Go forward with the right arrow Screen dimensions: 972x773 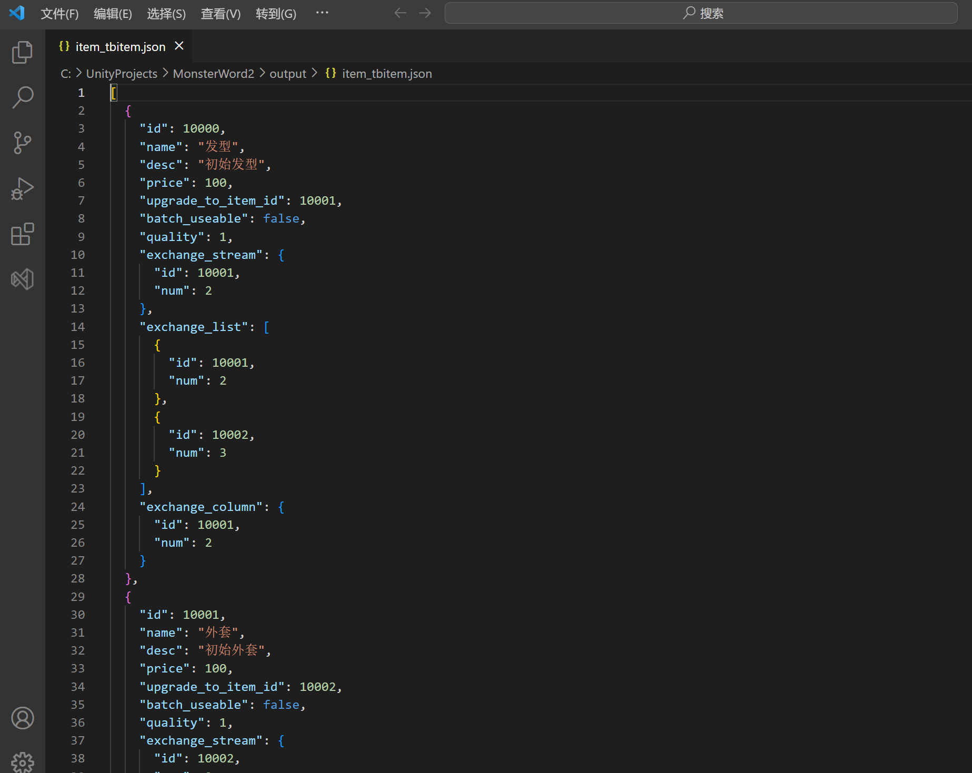[x=425, y=13]
